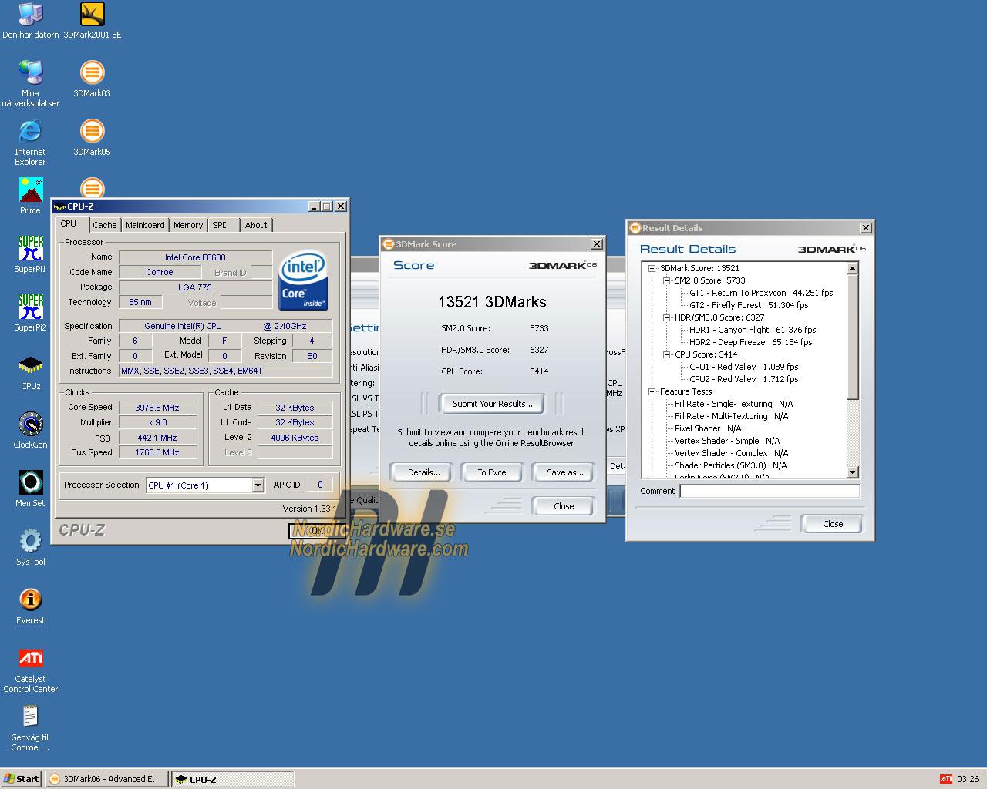Click the Result Details scrollbar up arrow
987x789 pixels.
[x=852, y=268]
